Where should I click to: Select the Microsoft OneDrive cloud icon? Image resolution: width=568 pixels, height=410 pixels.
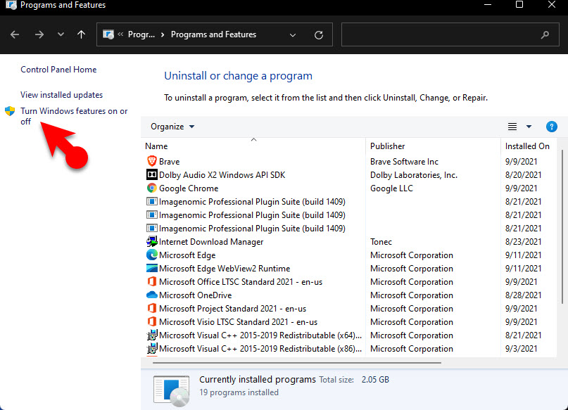pyautogui.click(x=152, y=295)
